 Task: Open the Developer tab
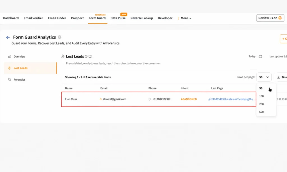[x=165, y=18]
